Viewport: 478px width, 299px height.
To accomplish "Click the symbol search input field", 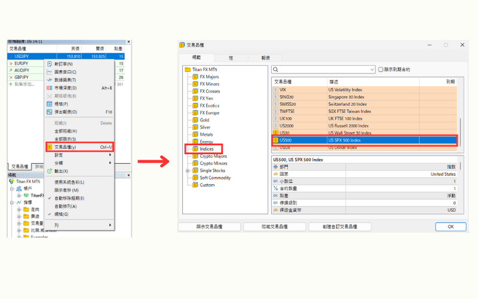I will coord(323,69).
